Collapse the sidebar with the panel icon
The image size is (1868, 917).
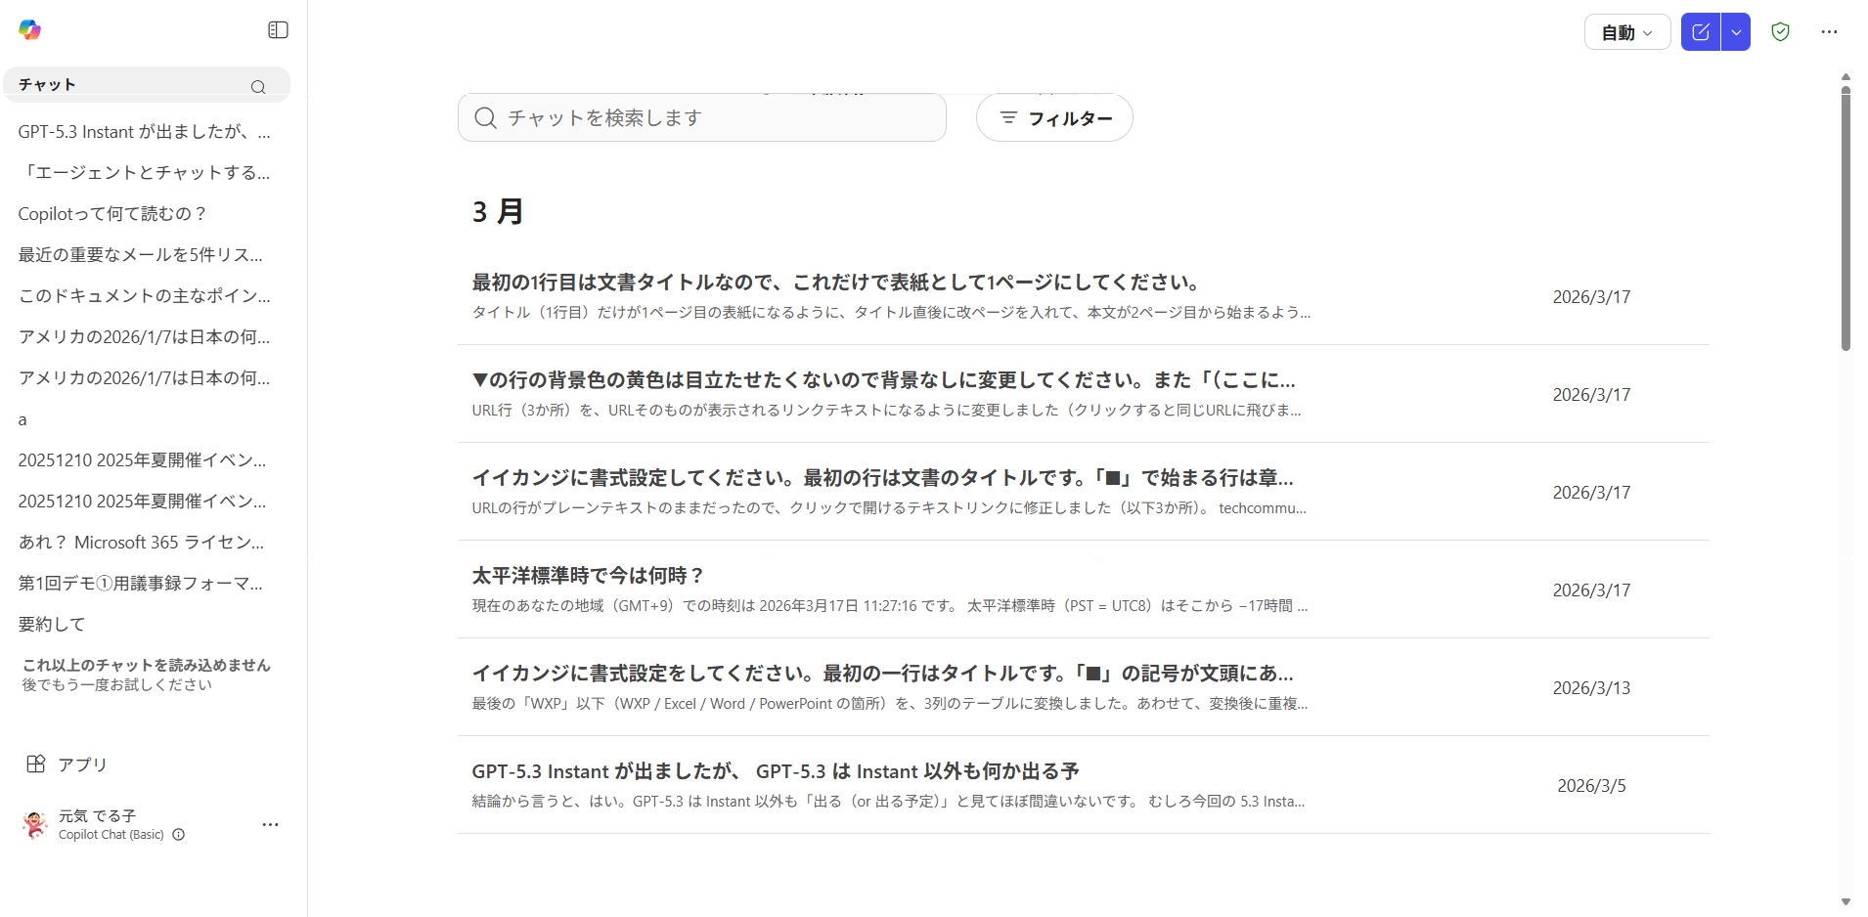(x=278, y=30)
